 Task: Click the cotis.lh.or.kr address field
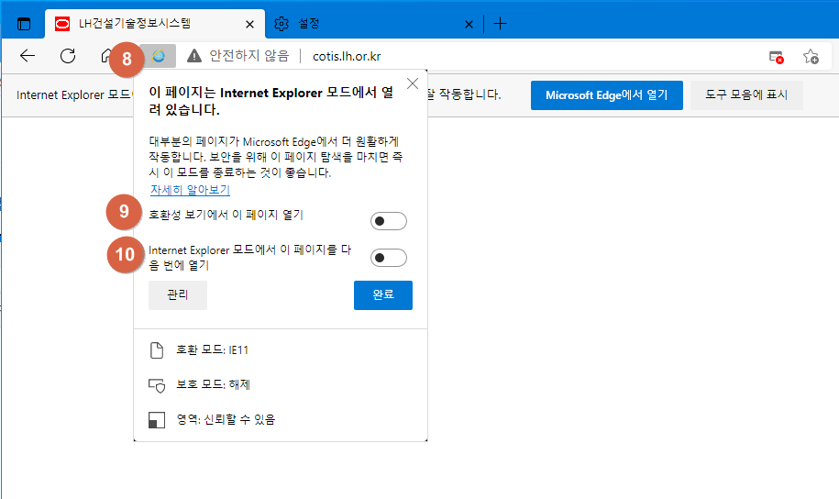click(x=347, y=56)
